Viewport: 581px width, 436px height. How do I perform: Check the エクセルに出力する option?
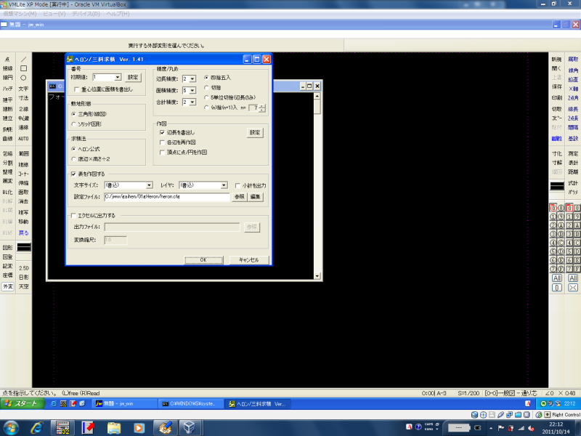coord(73,215)
